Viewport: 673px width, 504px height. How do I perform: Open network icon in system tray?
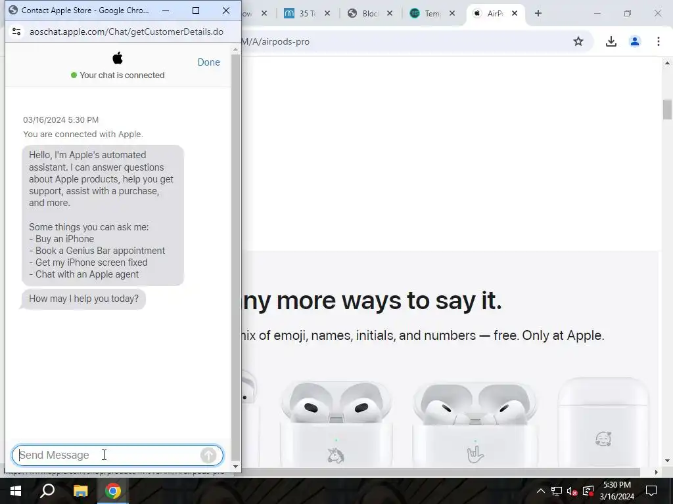(x=557, y=491)
